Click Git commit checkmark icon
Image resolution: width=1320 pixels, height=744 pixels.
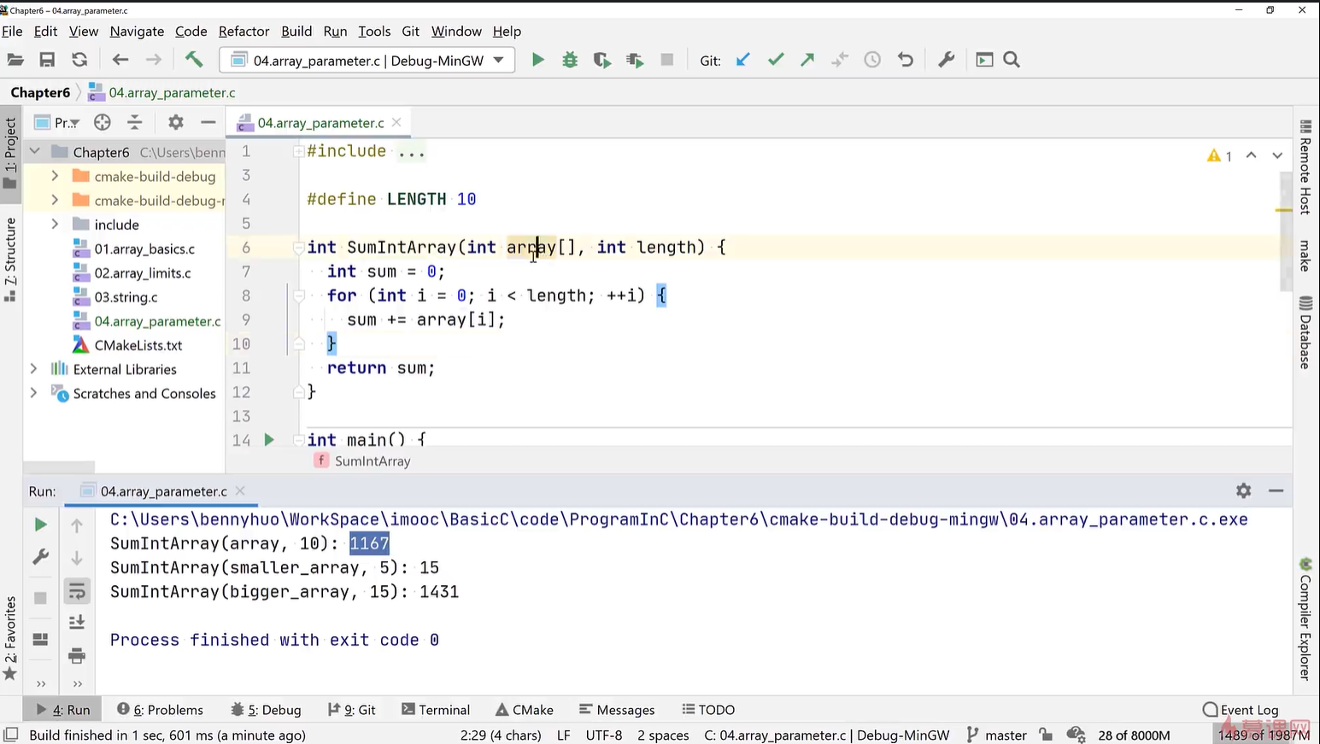point(776,60)
